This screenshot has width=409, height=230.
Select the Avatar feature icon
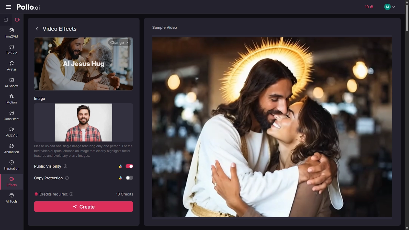pyautogui.click(x=11, y=66)
